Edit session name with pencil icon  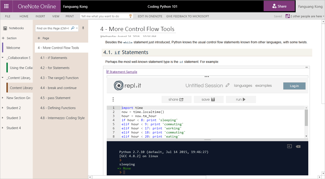click(227, 85)
